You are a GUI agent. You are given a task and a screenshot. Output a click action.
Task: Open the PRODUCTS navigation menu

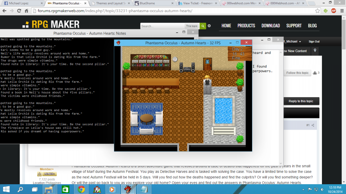[246, 26]
